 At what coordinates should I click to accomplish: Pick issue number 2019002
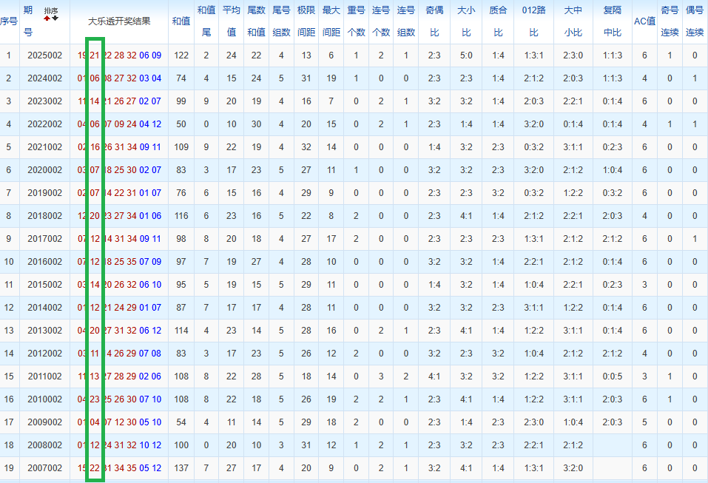click(44, 193)
